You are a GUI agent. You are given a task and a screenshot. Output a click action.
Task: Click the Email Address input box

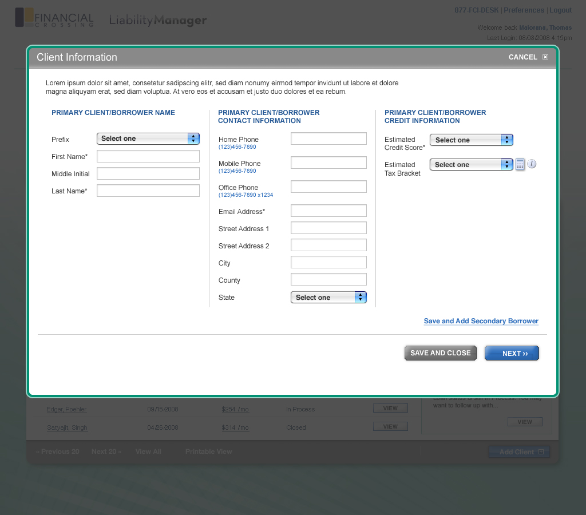(x=328, y=211)
